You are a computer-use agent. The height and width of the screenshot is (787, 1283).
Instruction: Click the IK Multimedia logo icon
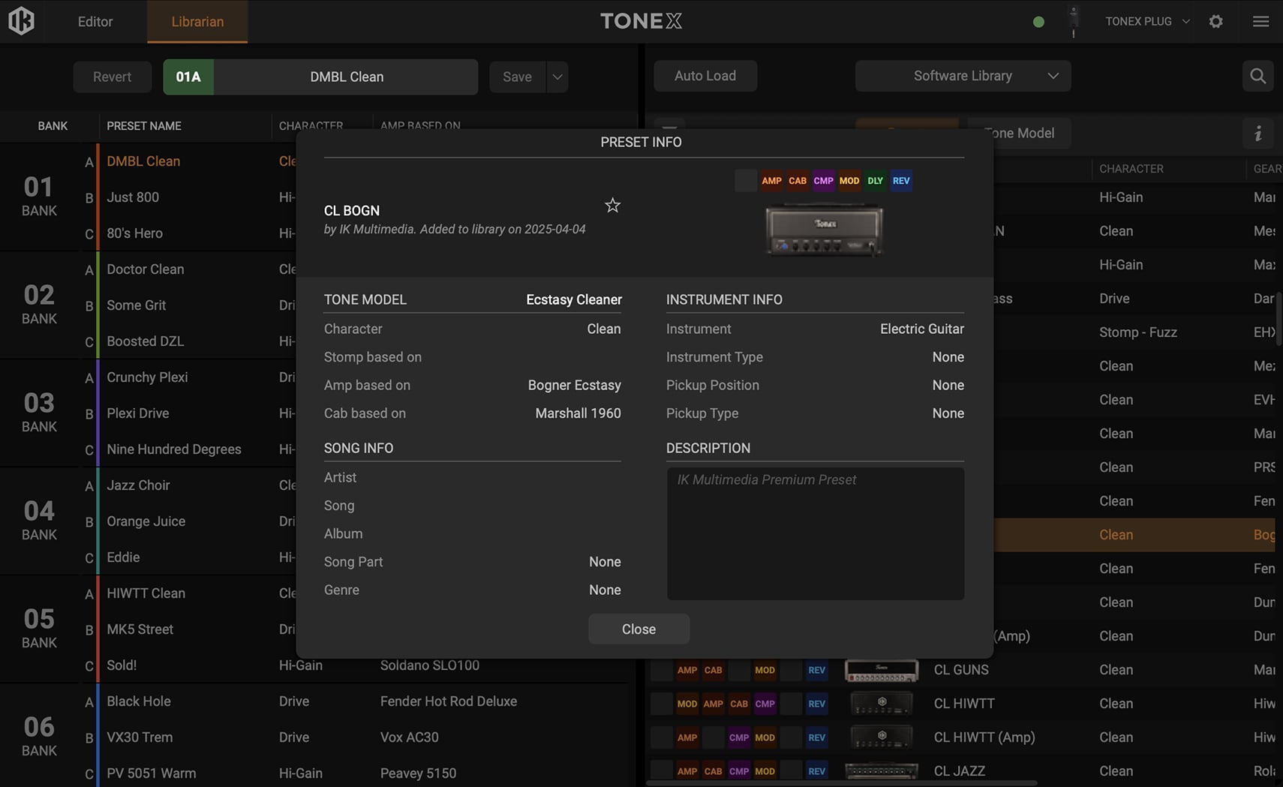click(x=21, y=21)
